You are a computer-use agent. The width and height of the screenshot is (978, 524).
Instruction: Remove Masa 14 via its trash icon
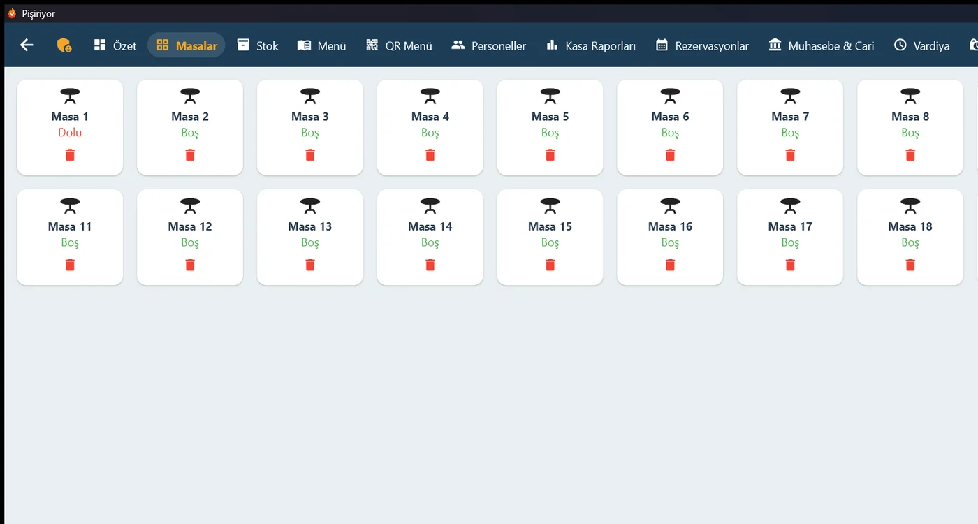click(430, 265)
